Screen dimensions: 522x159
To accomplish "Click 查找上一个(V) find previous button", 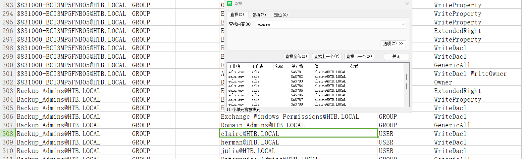I will pyautogui.click(x=326, y=56).
